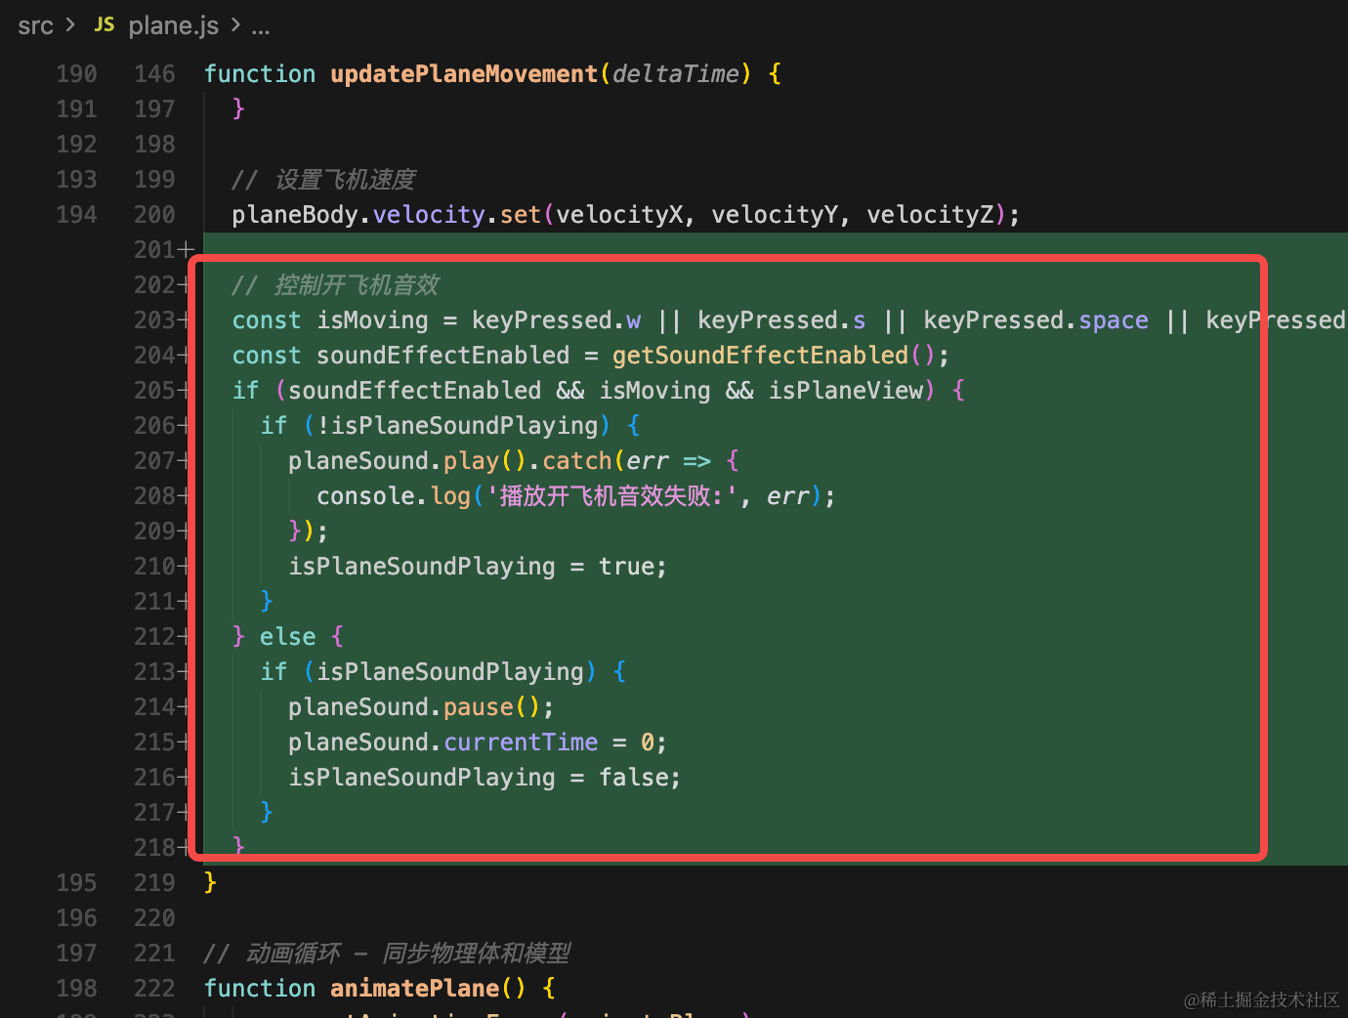Click line number 219 in gutter

pyautogui.click(x=154, y=883)
